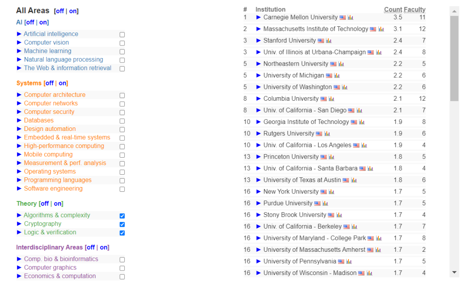Open Columbia University's bar chart icon
474x282 pixels.
pos(331,99)
